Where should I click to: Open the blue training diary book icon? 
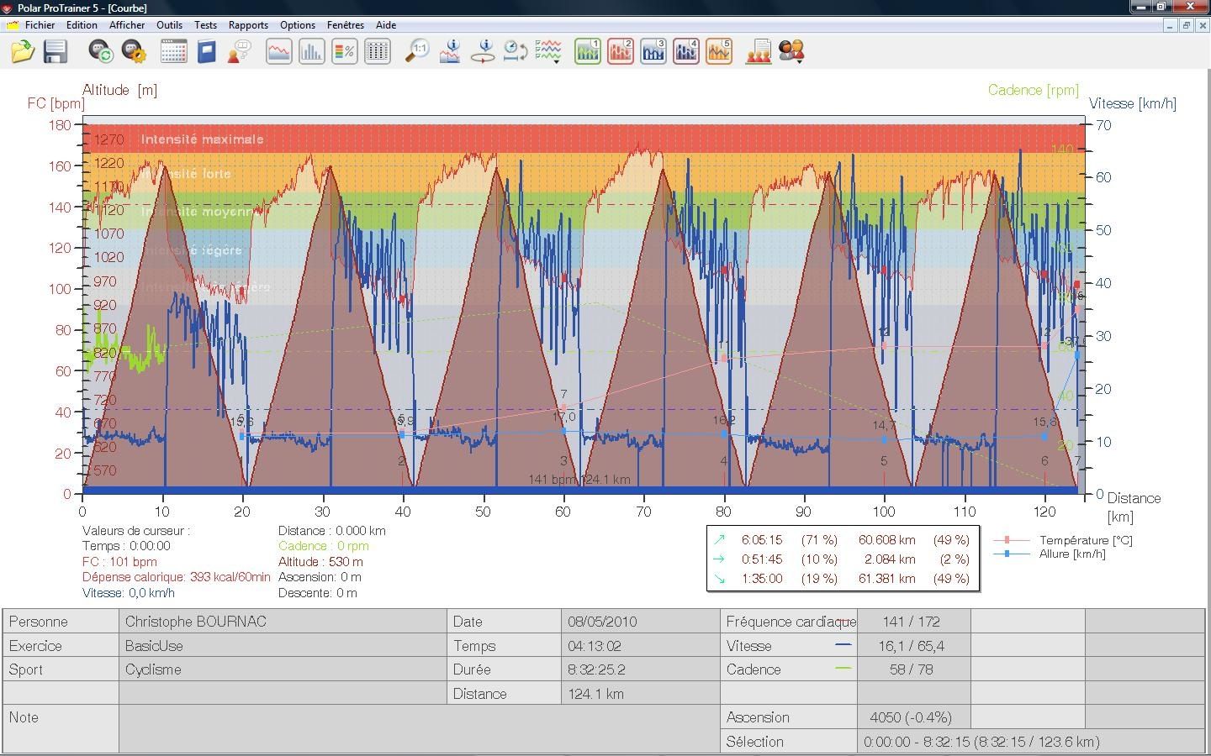(206, 51)
